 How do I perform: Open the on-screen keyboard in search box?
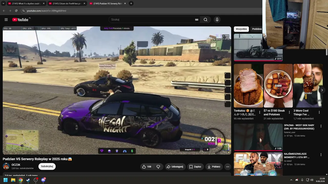(x=197, y=20)
